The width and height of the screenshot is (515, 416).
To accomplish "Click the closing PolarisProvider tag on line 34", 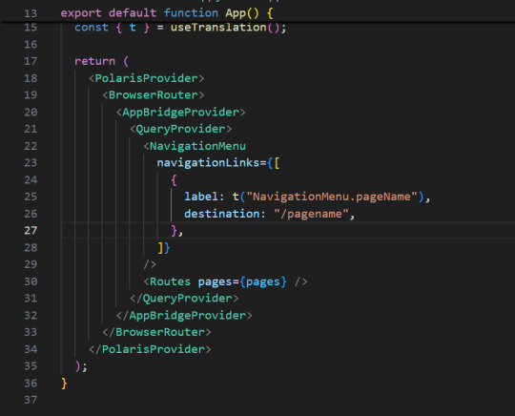I will click(150, 349).
